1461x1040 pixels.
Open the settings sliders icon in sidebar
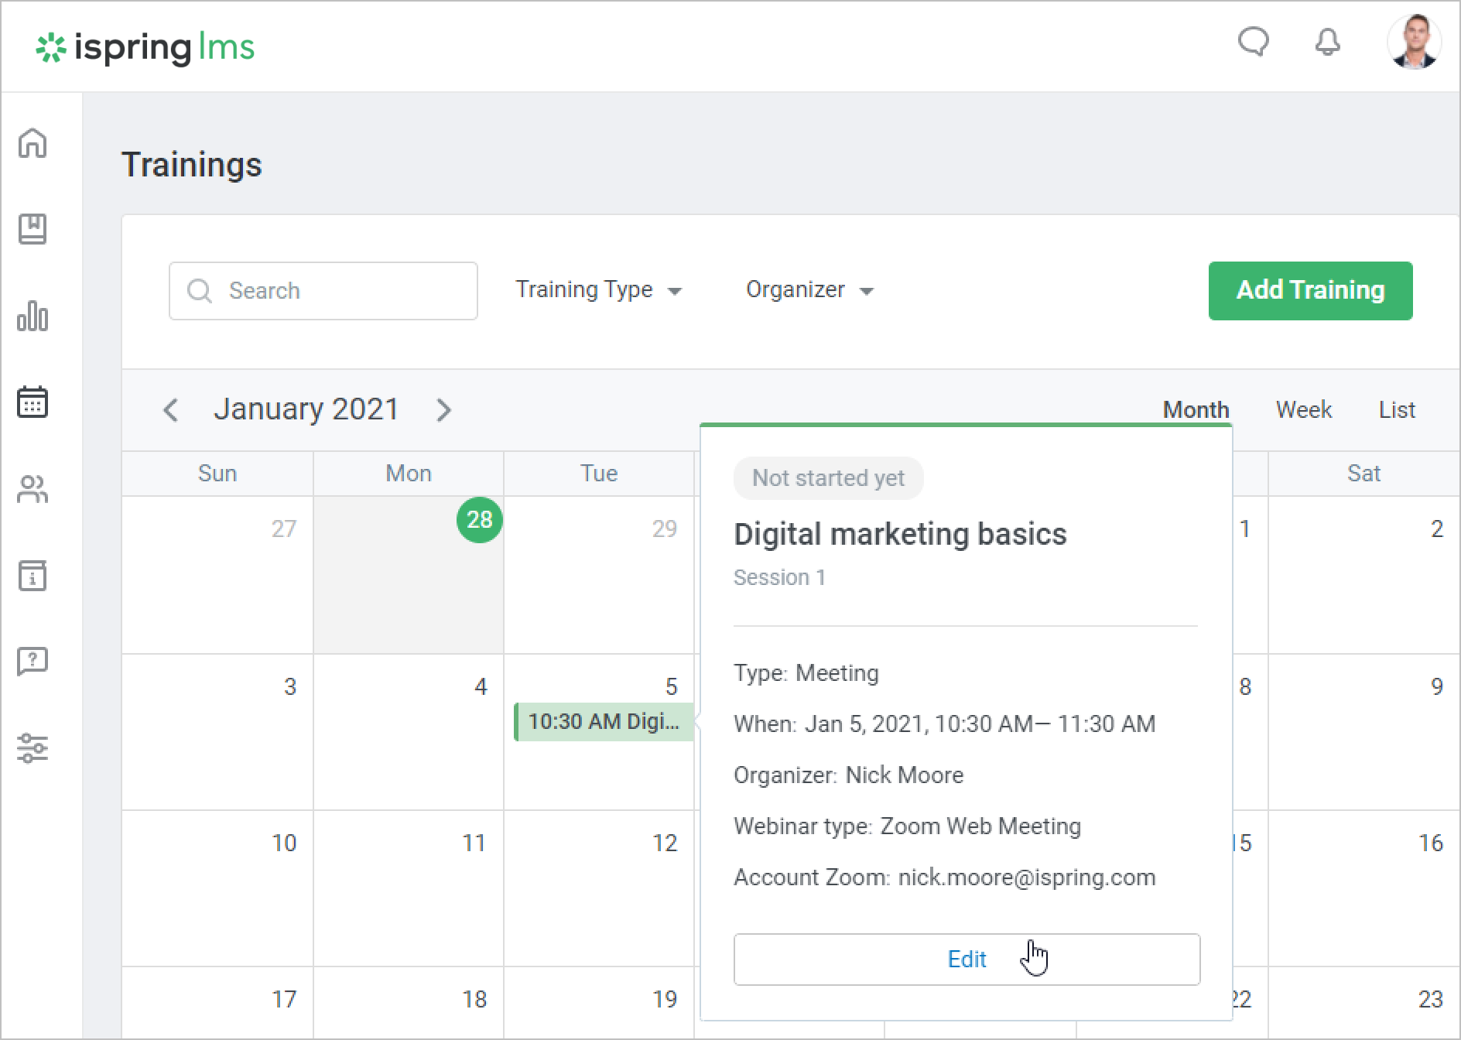click(x=33, y=748)
